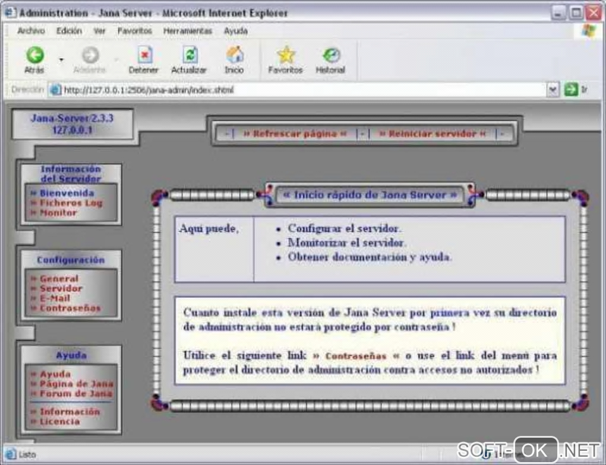Click Configurar el servidor link

click(345, 228)
